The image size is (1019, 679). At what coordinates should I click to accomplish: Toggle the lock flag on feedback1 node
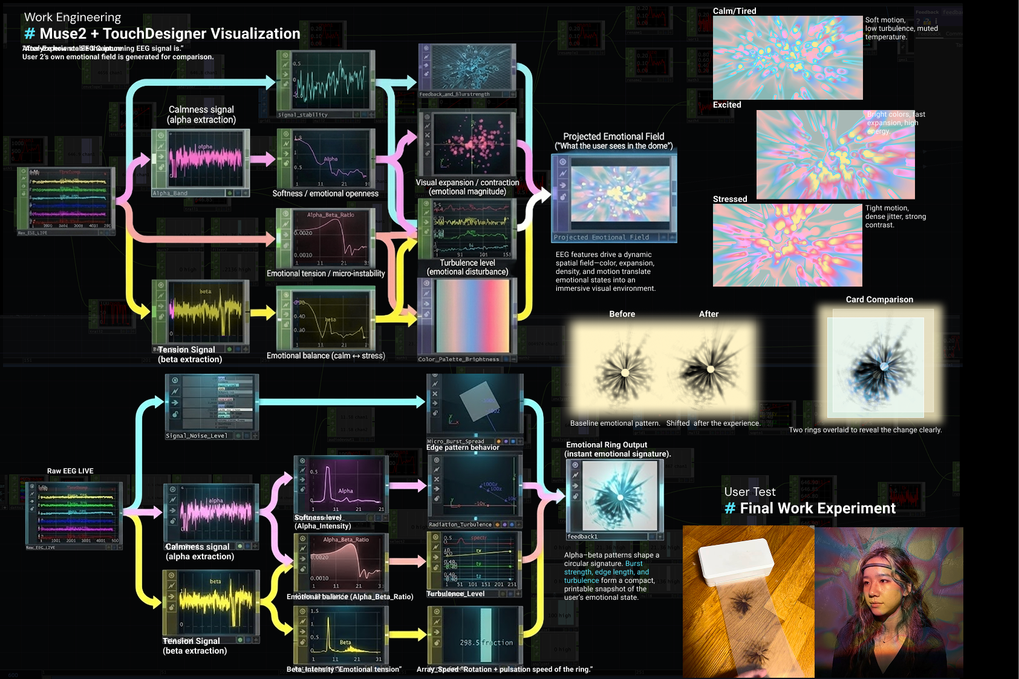click(x=575, y=496)
